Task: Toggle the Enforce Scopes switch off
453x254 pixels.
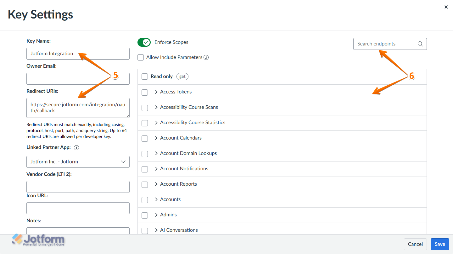Action: (x=144, y=42)
